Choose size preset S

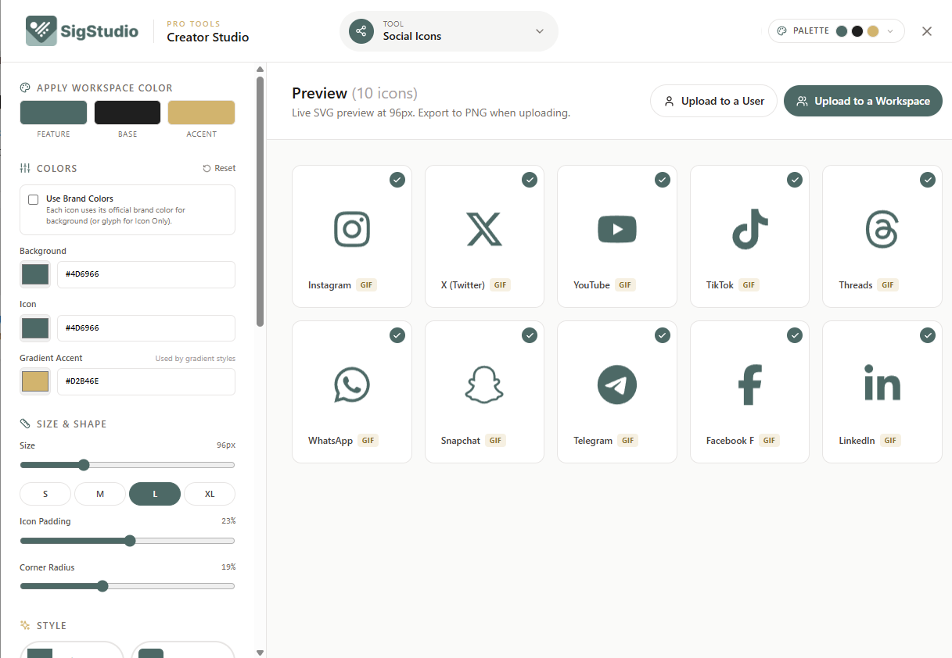pyautogui.click(x=45, y=494)
